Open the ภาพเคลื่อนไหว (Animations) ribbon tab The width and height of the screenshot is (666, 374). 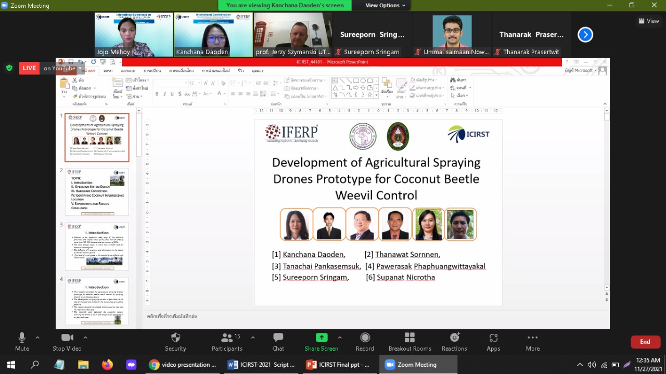[x=181, y=70]
